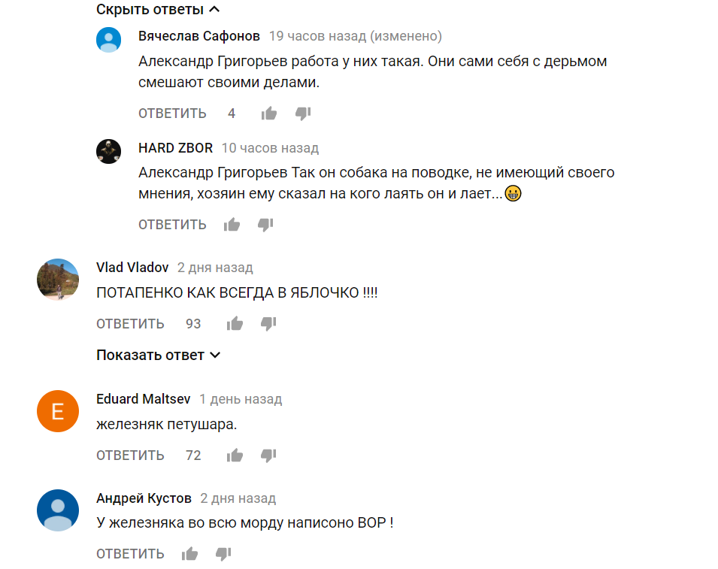Like Eduard Maltsev's comment
The height and width of the screenshot is (569, 718).
(x=235, y=455)
